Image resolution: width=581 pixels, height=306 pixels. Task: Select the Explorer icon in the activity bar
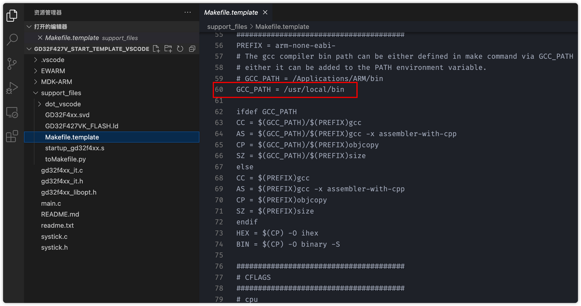tap(12, 15)
